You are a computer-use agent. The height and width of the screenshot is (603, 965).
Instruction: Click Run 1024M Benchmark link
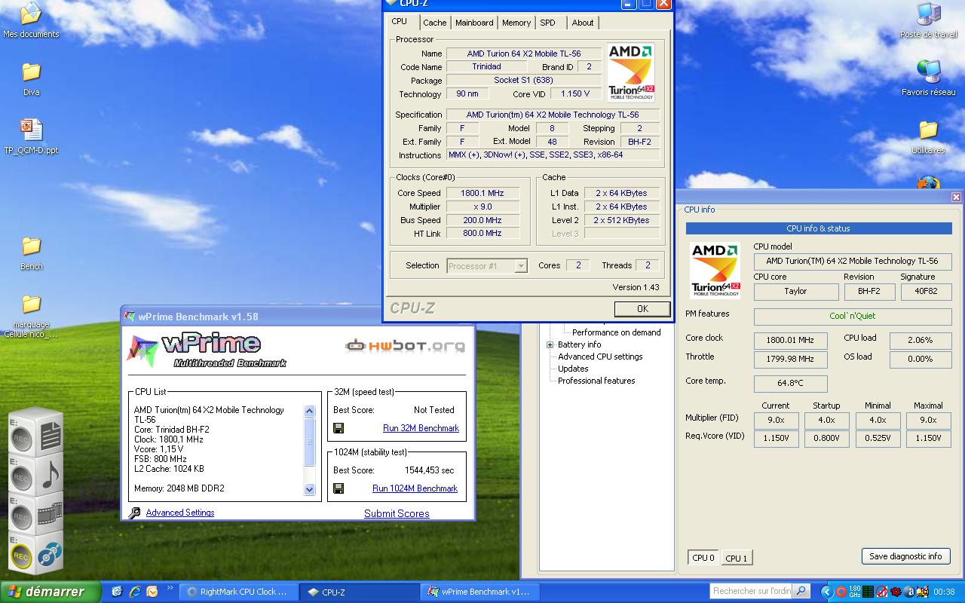[415, 488]
